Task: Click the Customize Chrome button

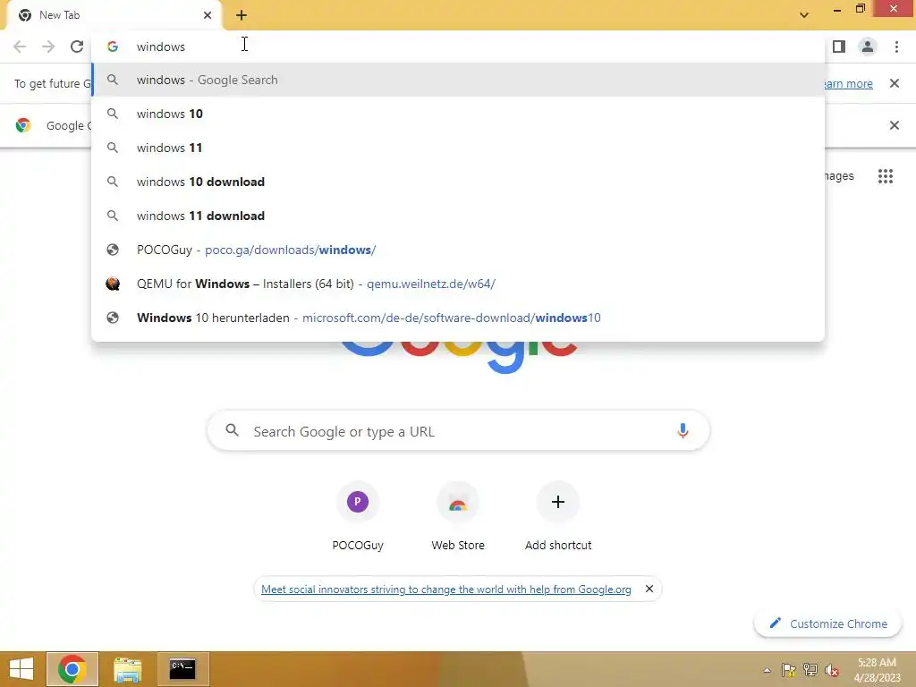Action: coord(827,623)
